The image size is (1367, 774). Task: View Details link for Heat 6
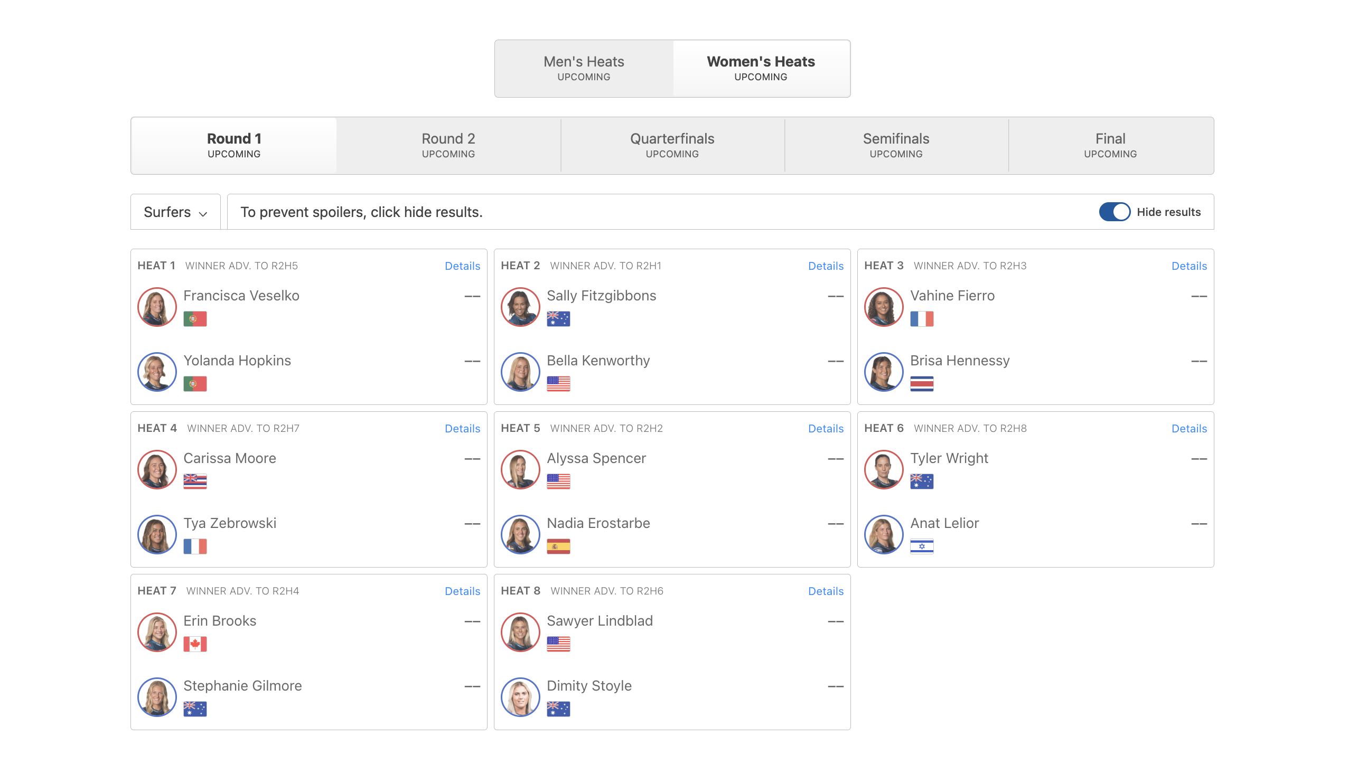coord(1188,429)
